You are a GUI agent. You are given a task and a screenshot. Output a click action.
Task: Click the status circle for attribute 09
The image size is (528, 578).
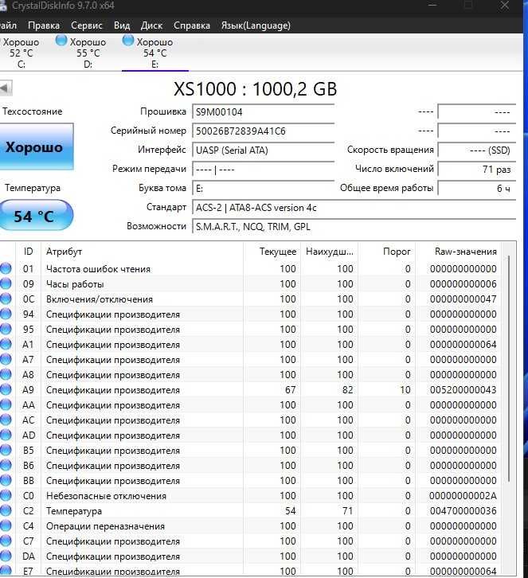(6, 284)
